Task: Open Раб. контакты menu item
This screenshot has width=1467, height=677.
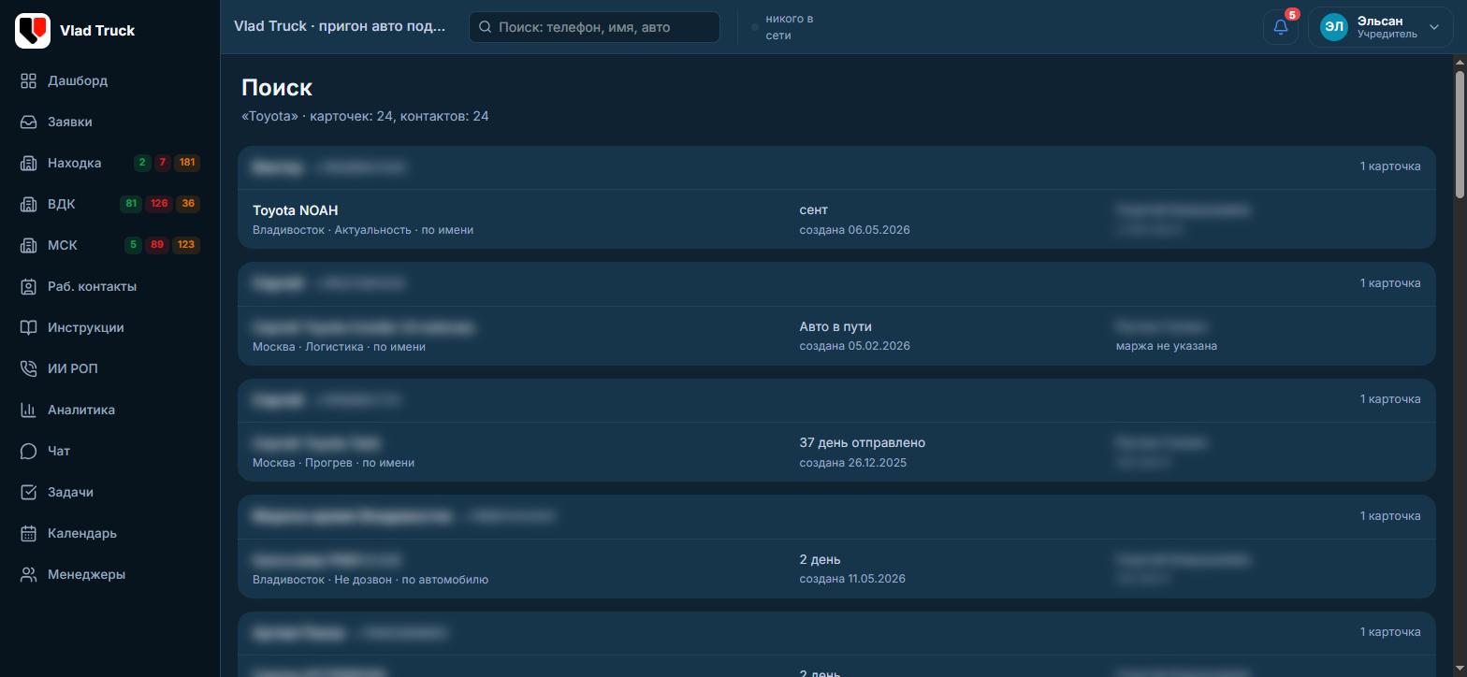Action: 110,287
